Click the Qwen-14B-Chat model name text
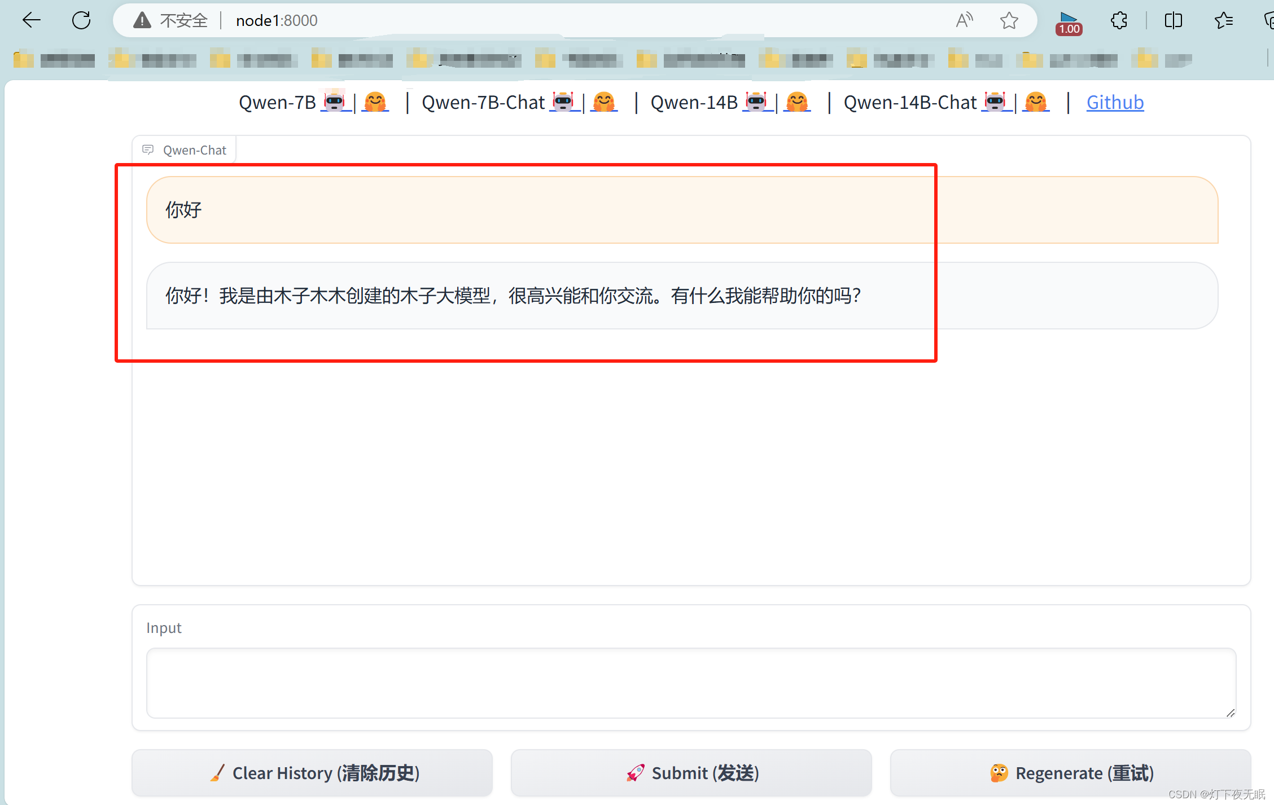This screenshot has height=805, width=1274. coord(910,102)
